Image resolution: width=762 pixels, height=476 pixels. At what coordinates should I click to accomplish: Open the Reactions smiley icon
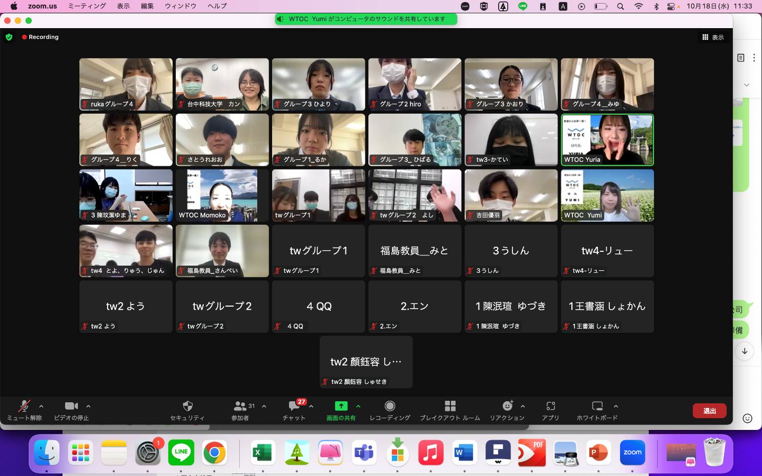coord(507,406)
